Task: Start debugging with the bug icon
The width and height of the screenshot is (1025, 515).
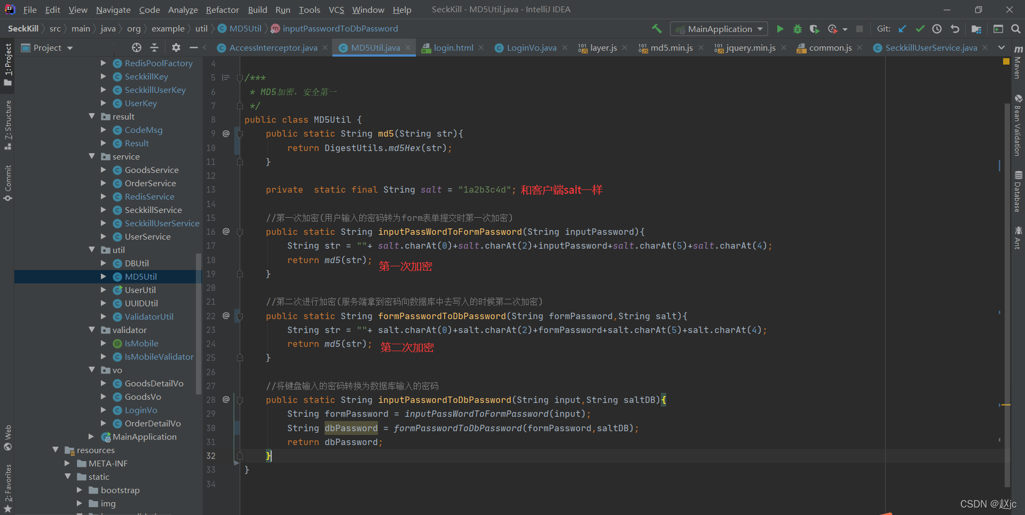Action: click(x=798, y=29)
